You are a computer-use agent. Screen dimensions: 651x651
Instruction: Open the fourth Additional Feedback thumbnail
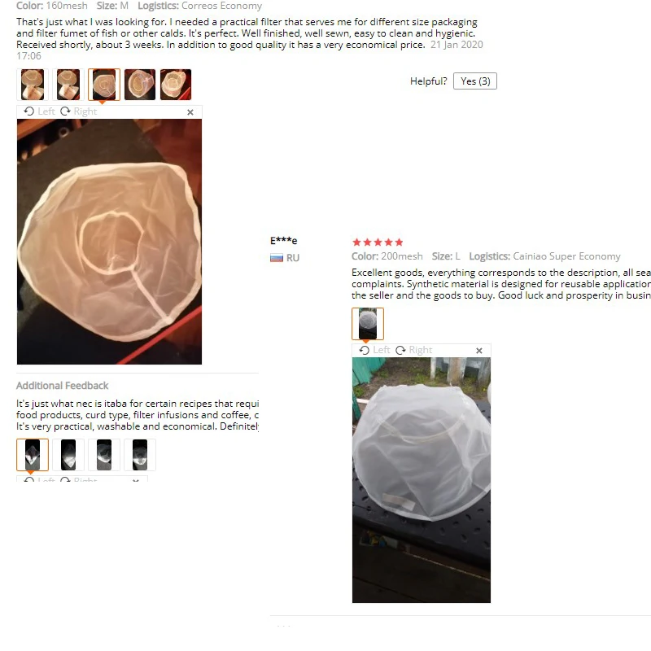click(140, 455)
